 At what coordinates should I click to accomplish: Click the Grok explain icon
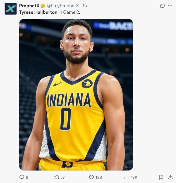click(162, 6)
